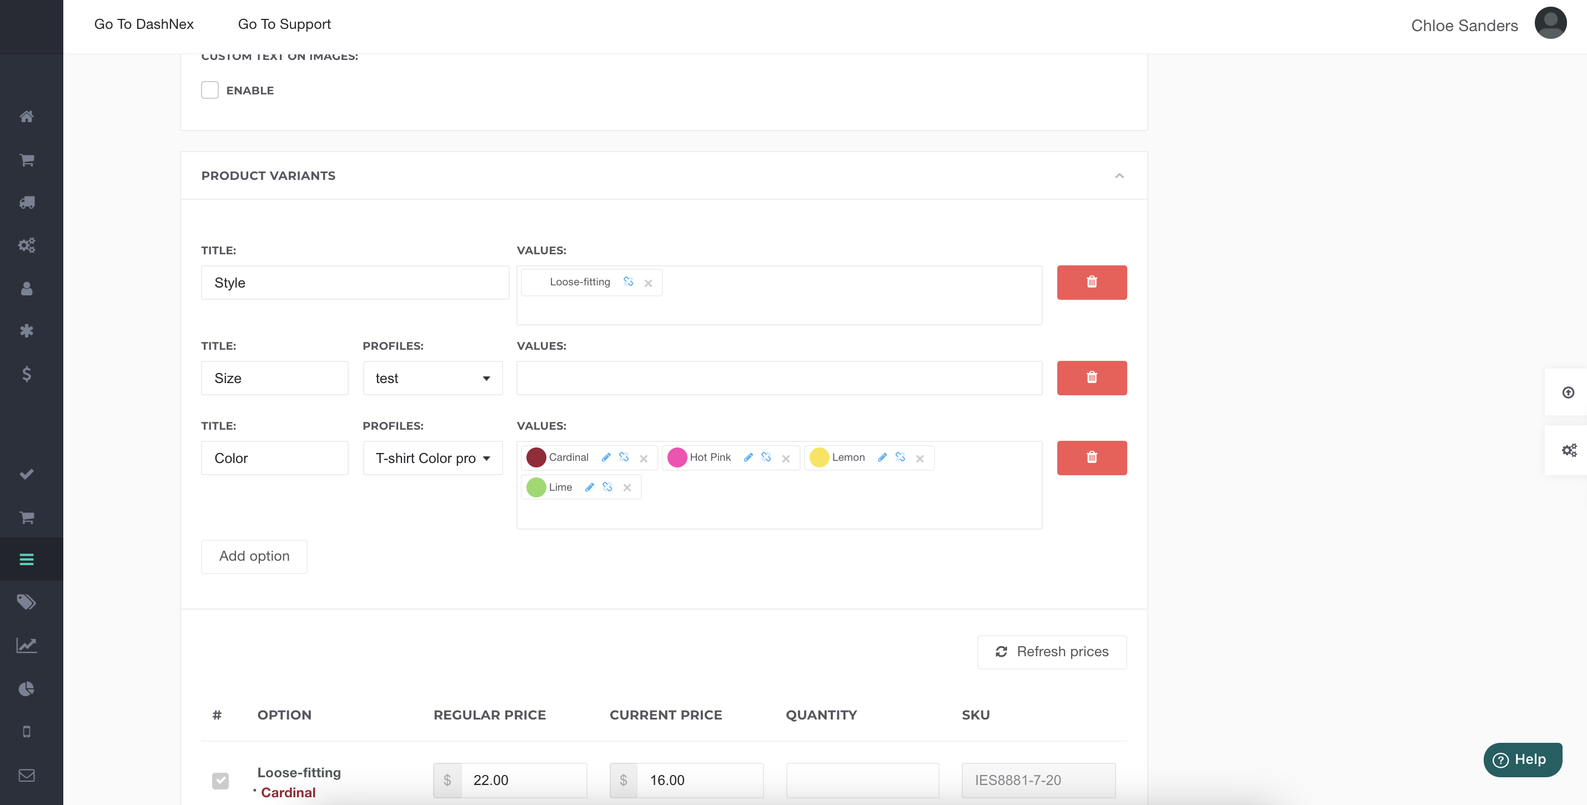
Task: Delete the Style option with trash button
Action: pyautogui.click(x=1091, y=282)
